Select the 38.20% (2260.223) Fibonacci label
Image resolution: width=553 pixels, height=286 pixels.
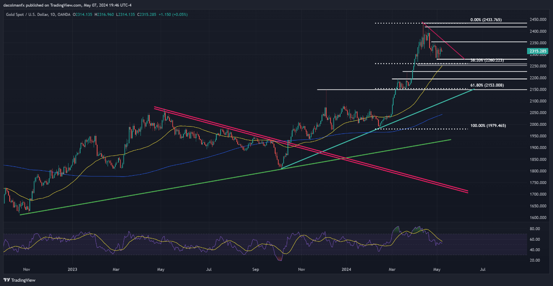coord(487,60)
